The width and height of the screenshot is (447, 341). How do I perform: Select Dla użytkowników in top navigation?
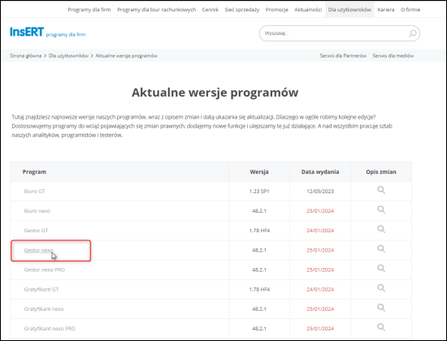pyautogui.click(x=349, y=10)
